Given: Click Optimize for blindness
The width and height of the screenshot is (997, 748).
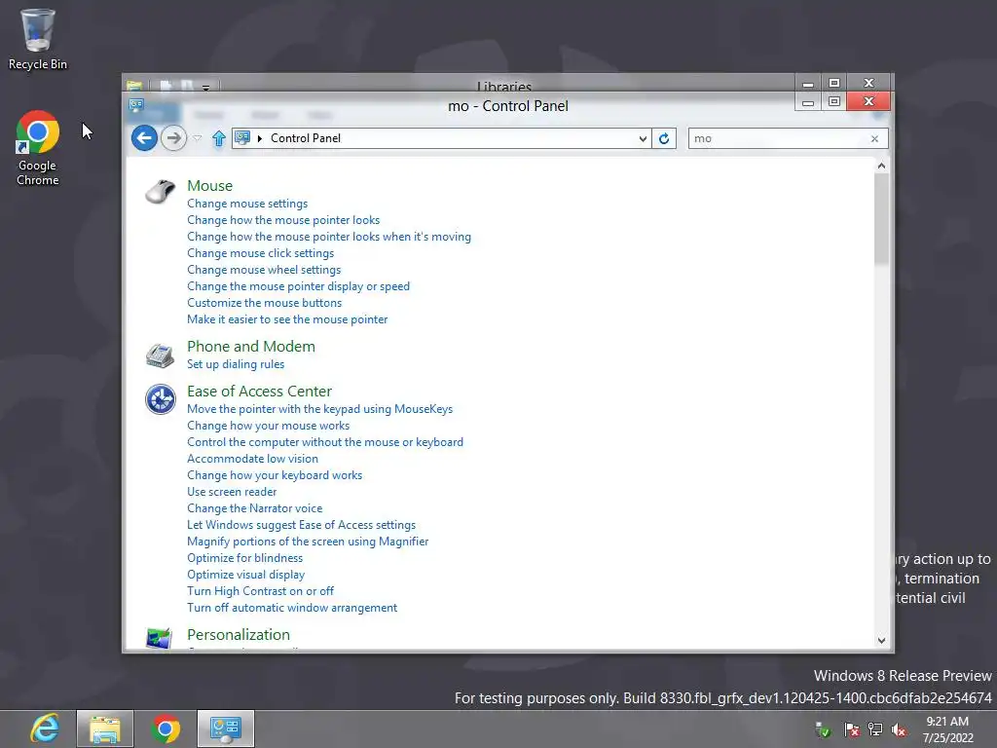Looking at the screenshot, I should click(x=244, y=558).
